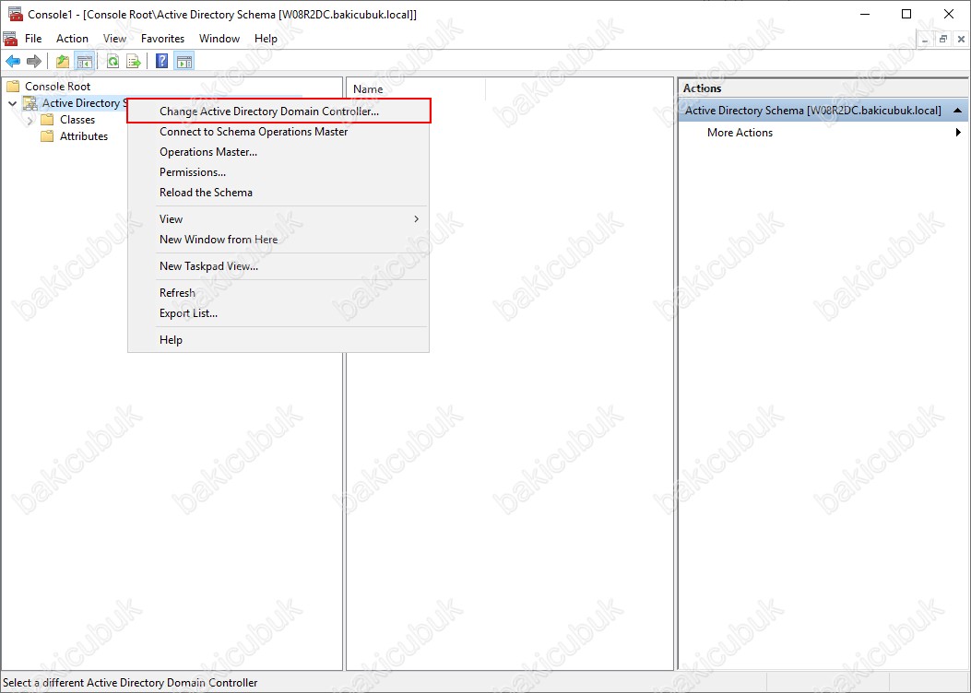Choose Operations Master... from context menu
This screenshot has width=971, height=693.
[278, 152]
